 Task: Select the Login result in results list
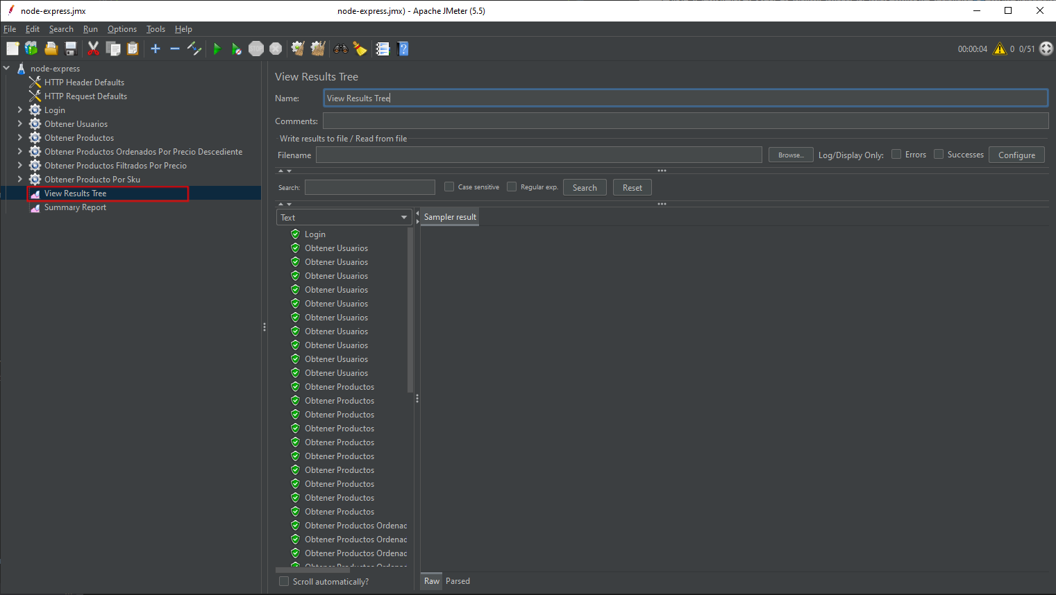tap(315, 234)
